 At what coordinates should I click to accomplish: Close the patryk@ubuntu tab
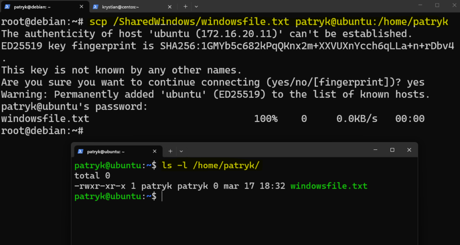tap(156, 151)
